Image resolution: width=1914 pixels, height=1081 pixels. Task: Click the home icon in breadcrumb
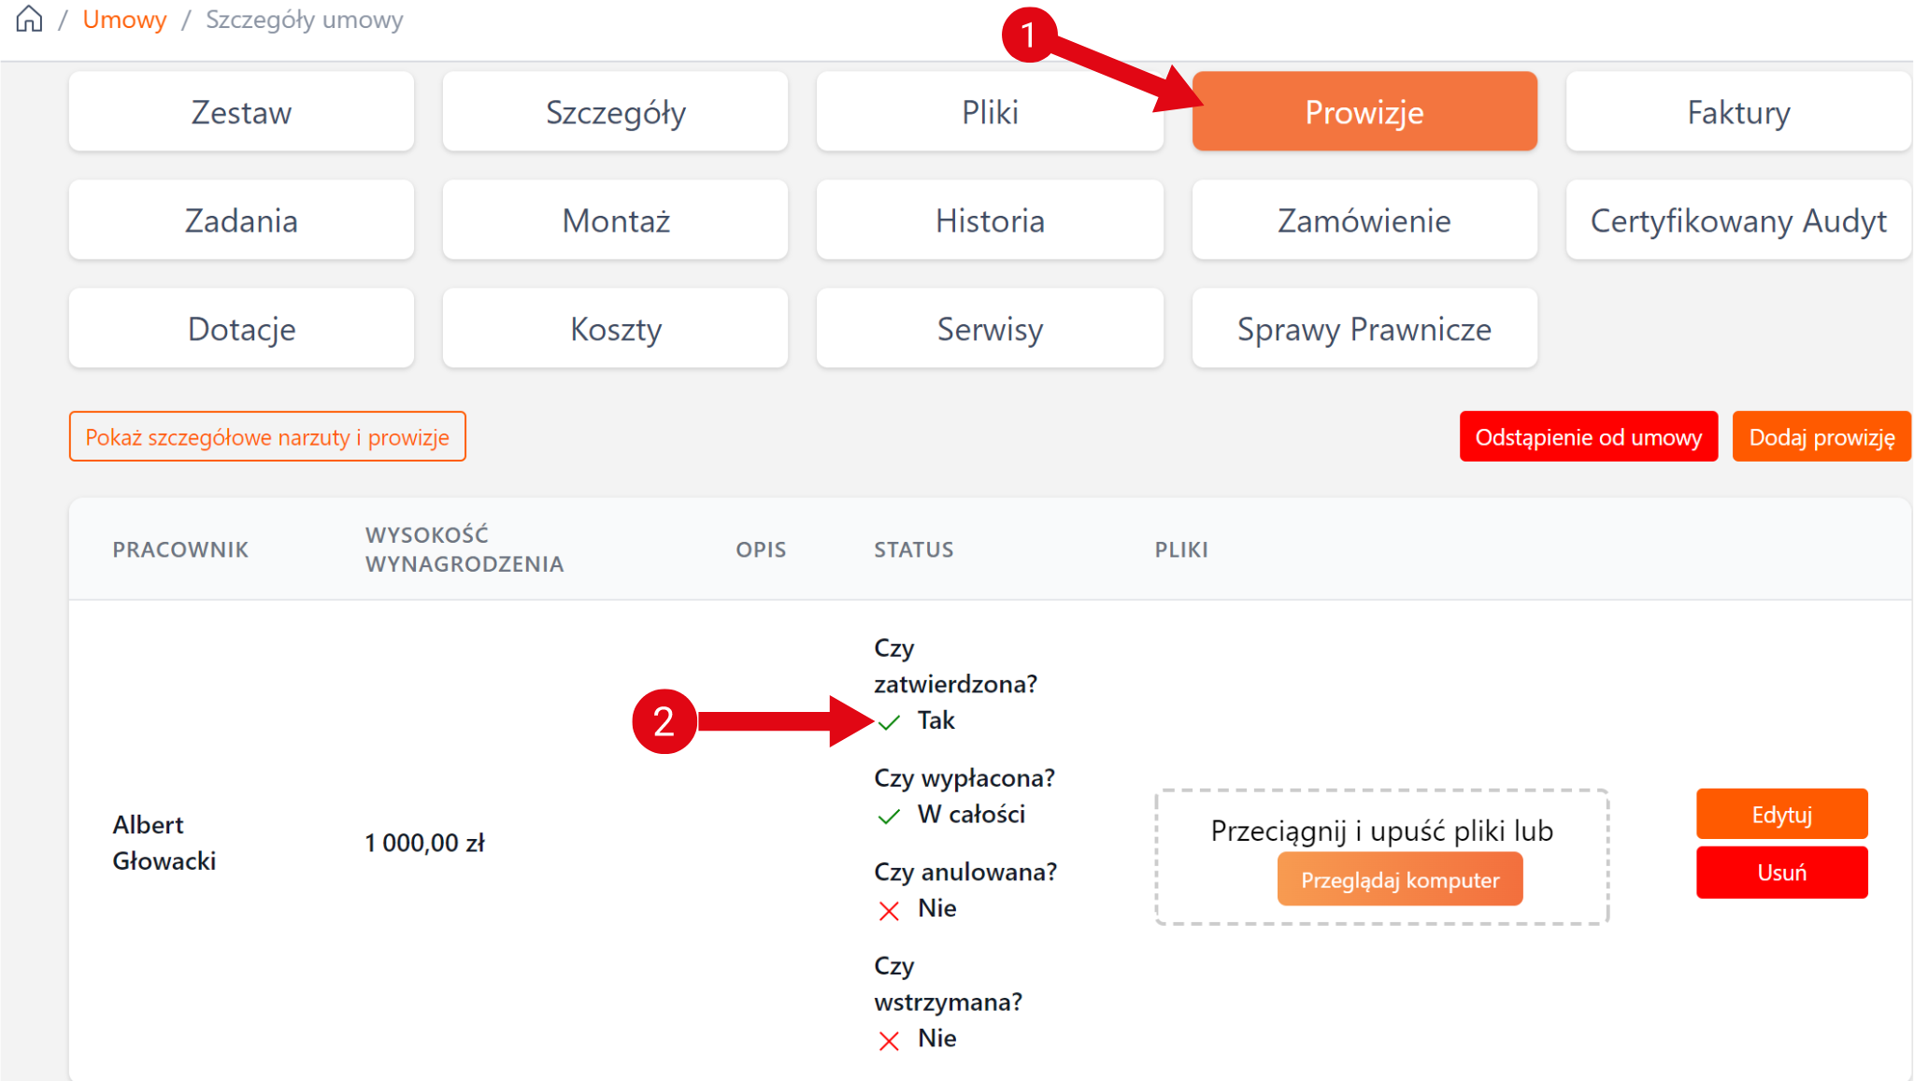30,19
